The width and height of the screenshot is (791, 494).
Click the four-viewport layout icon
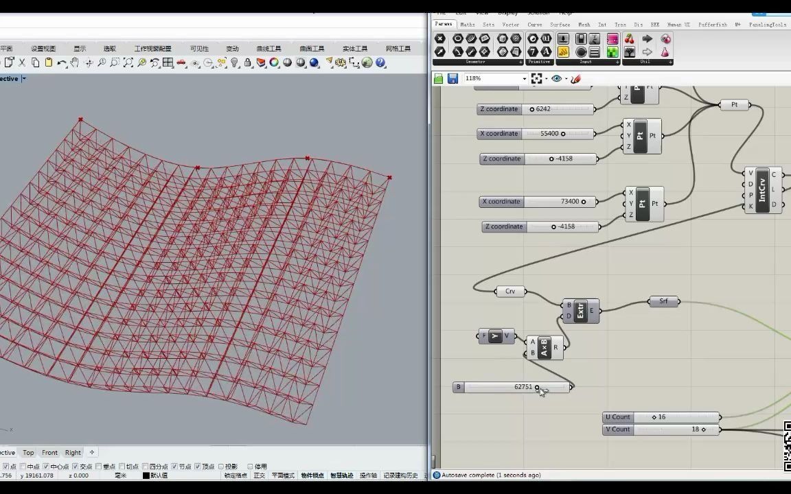coord(168,62)
